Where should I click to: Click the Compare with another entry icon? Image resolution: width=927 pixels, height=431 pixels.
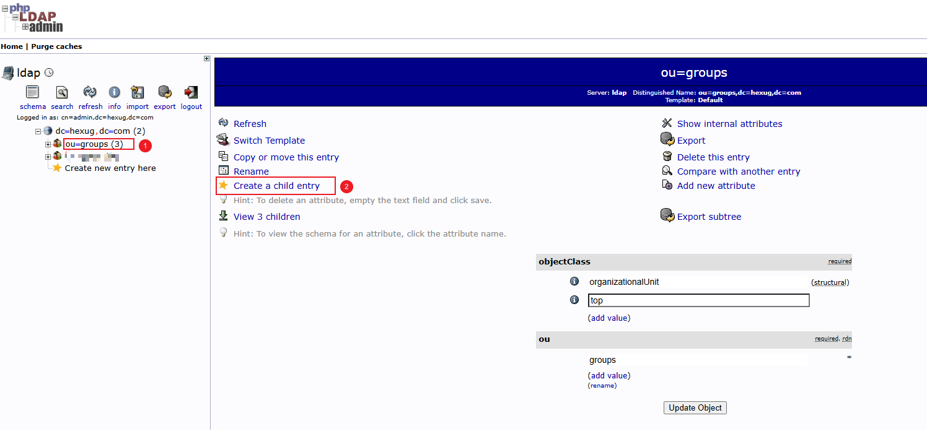pyautogui.click(x=667, y=171)
